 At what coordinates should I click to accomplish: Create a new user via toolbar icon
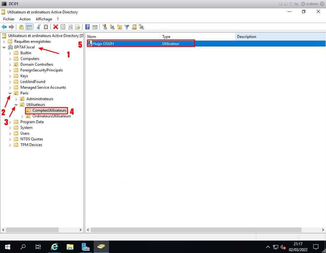(105, 27)
